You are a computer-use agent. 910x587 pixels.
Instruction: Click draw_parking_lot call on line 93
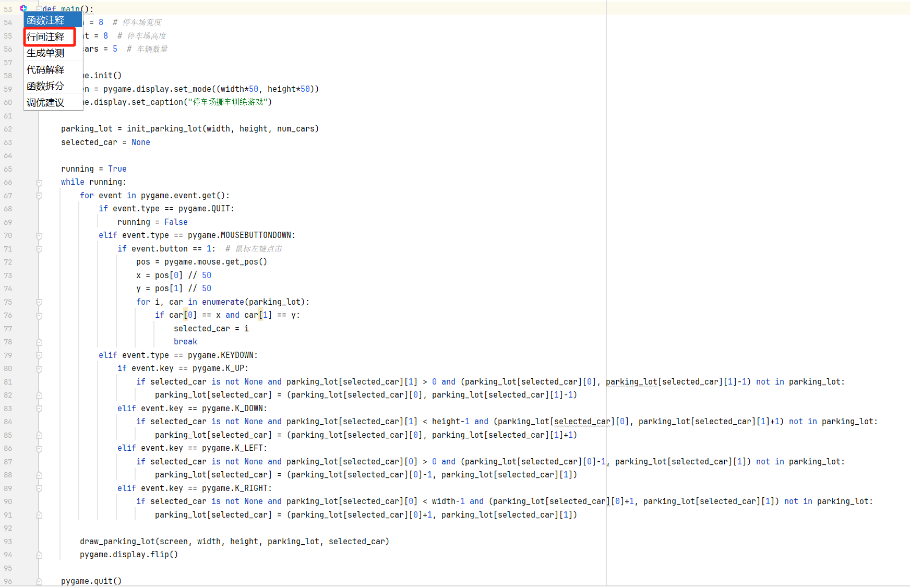point(235,542)
